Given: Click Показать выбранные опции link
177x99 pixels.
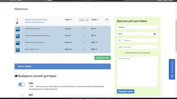Looking at the screenshot, I should pos(35,22).
